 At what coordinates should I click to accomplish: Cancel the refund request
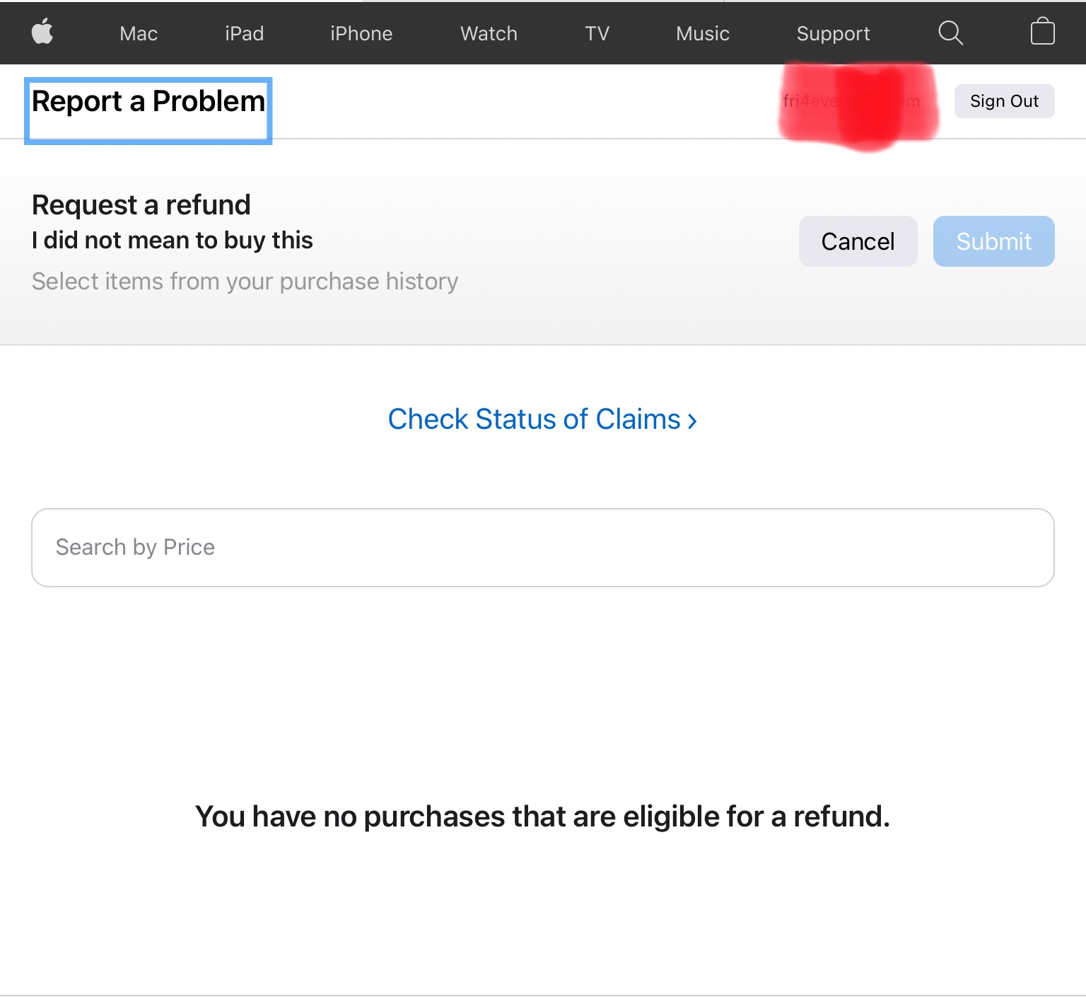[858, 241]
